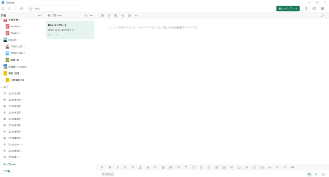Toggle bold formatting
329x177 pixels.
(x=110, y=167)
